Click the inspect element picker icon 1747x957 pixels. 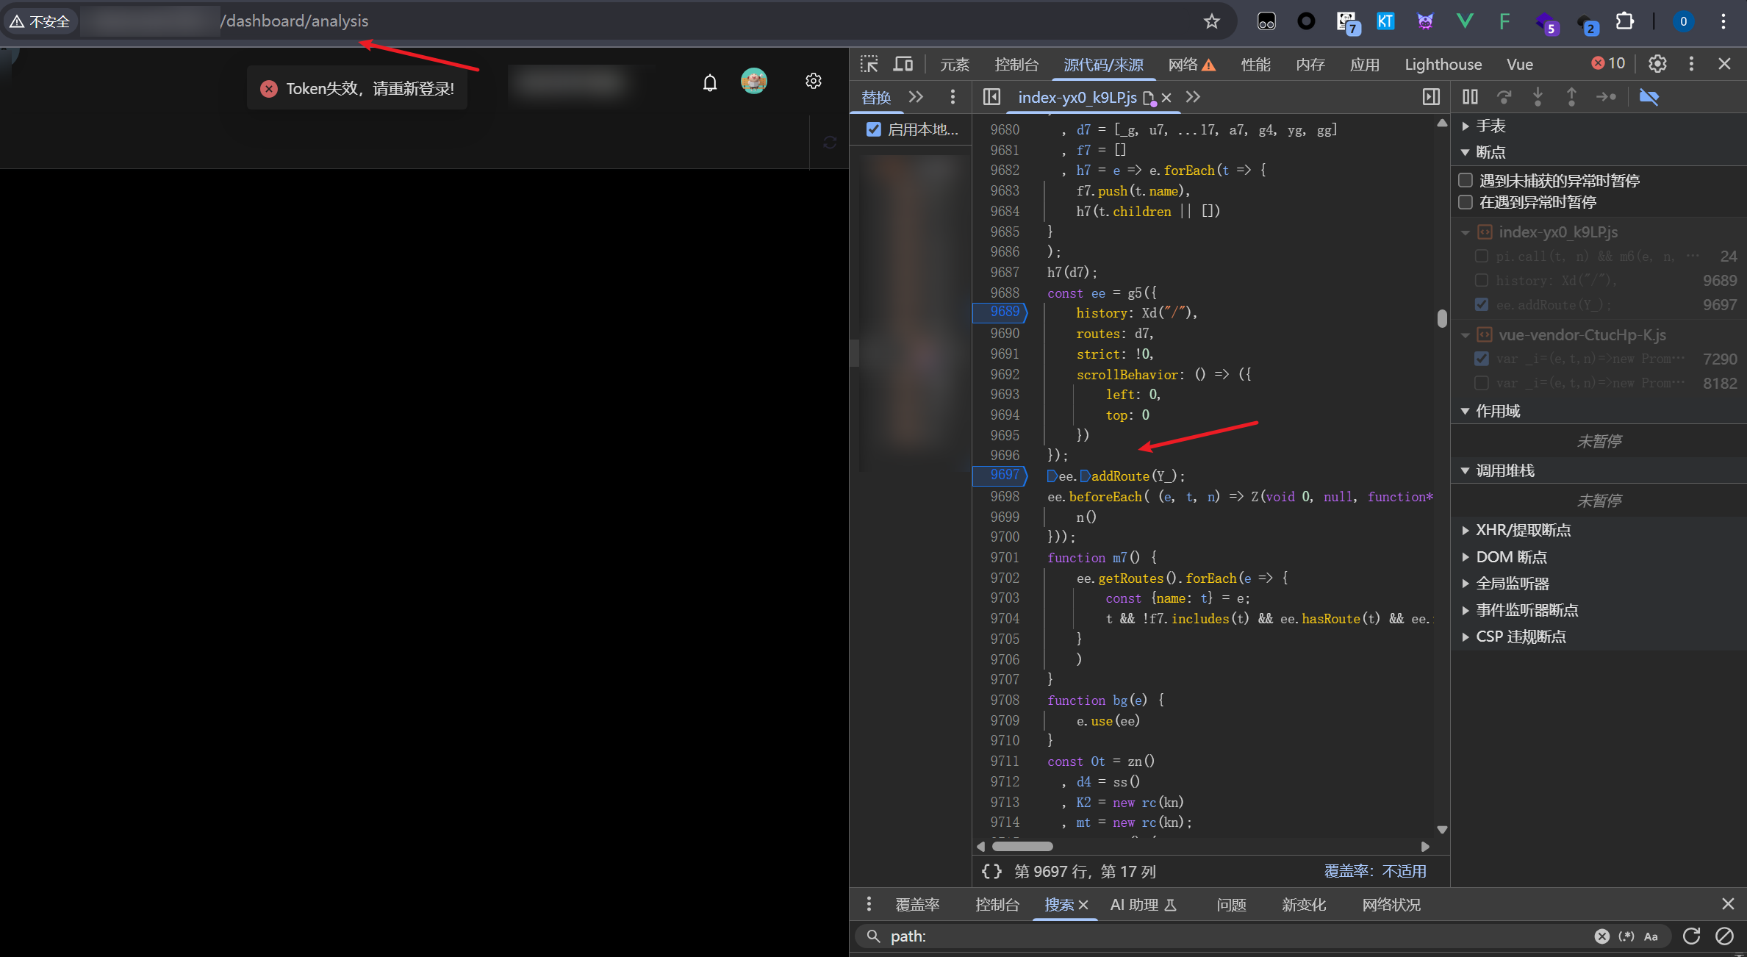pyautogui.click(x=869, y=64)
